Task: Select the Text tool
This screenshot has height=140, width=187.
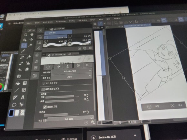Action: click(23, 97)
